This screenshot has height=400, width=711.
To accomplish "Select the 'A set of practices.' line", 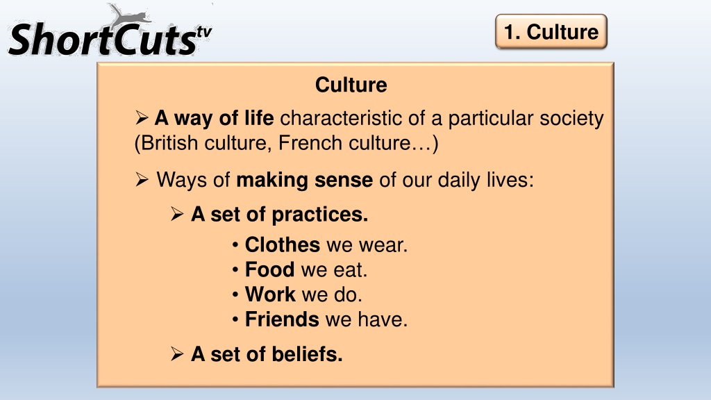I will [279, 215].
